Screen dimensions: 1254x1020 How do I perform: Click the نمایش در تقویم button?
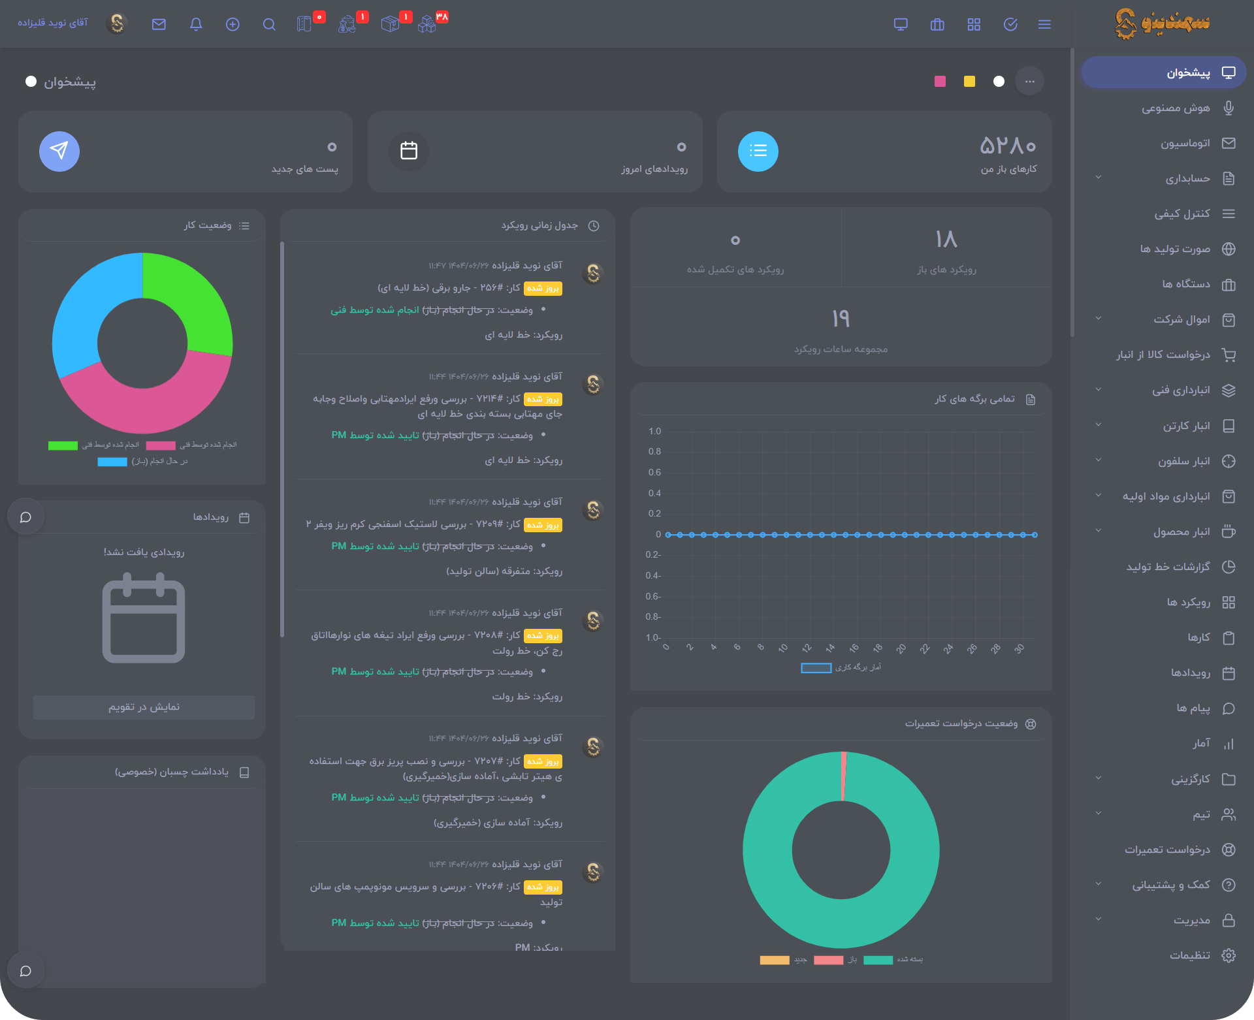144,707
